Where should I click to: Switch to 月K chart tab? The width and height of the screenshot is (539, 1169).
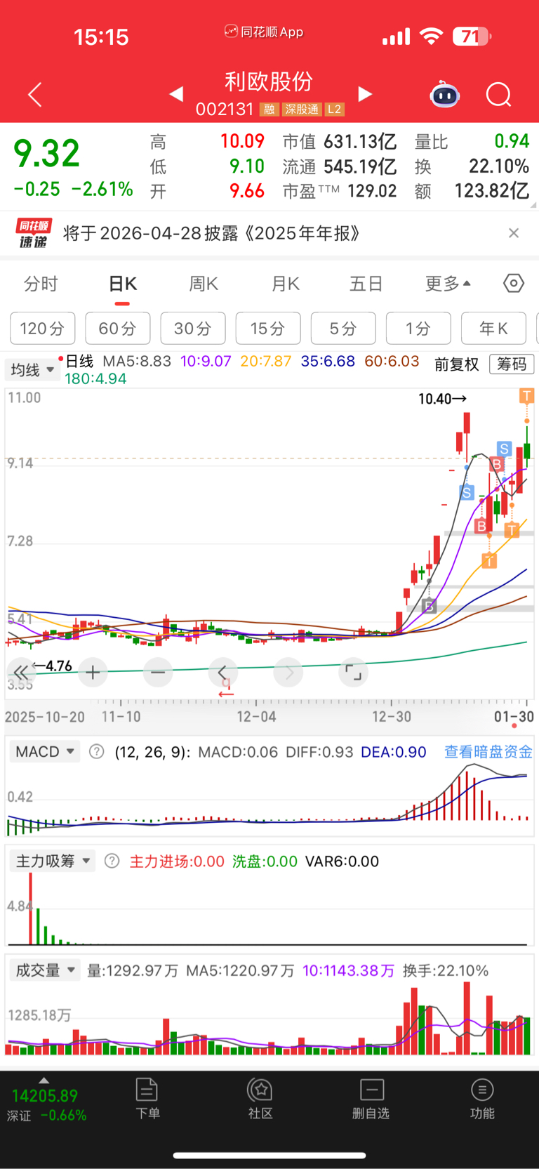click(x=285, y=284)
